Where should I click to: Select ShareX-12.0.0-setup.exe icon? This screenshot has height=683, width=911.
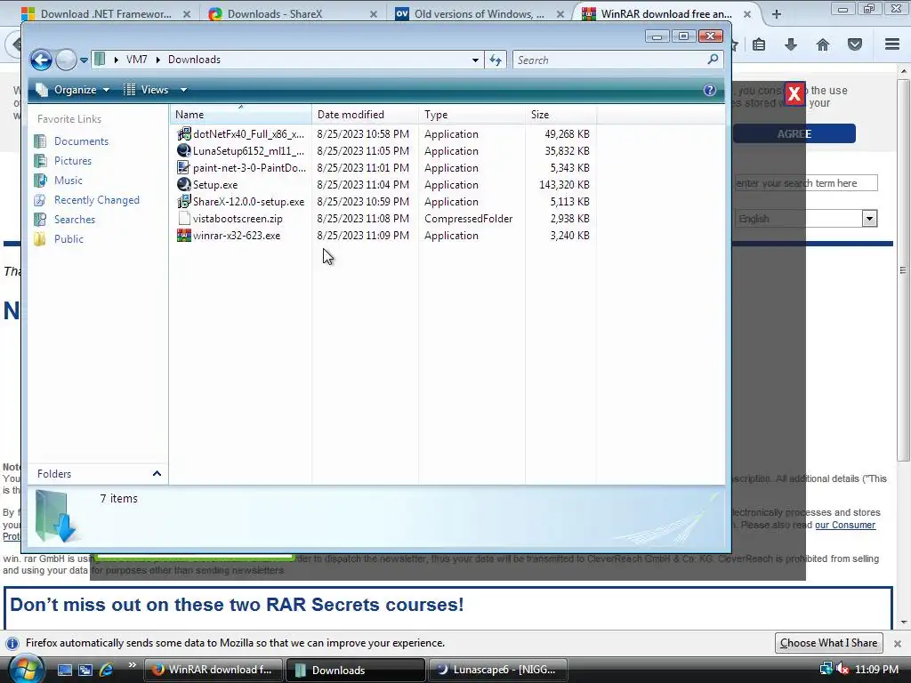[x=183, y=202]
